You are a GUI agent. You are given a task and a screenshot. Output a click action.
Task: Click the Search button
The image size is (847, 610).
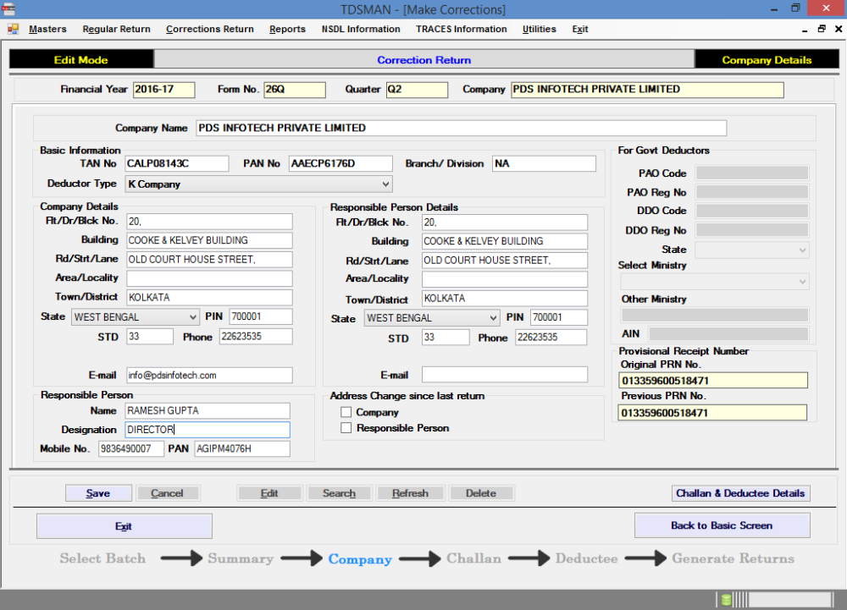(339, 492)
